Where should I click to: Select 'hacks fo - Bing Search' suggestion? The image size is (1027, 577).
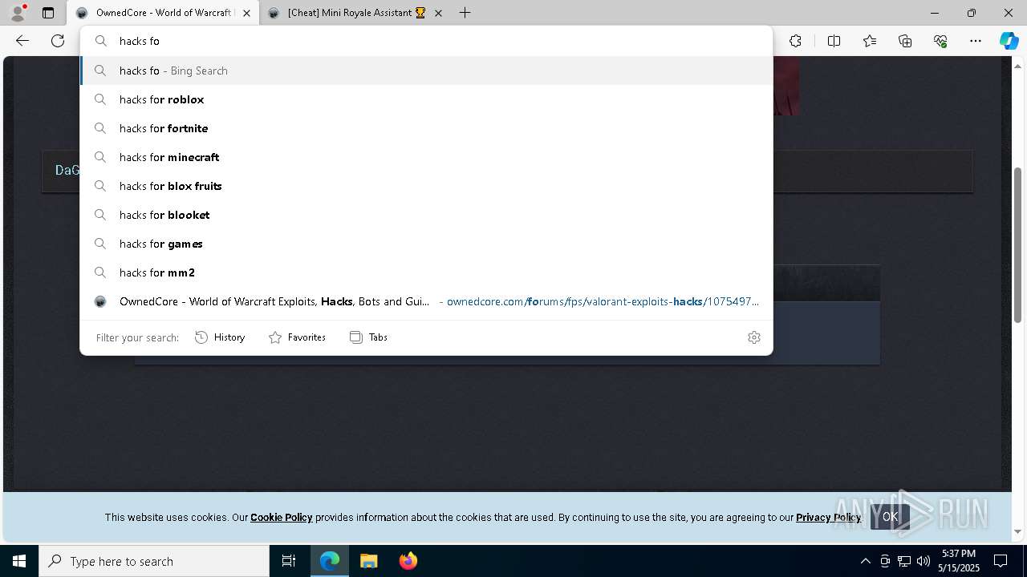426,71
